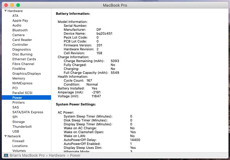Click the Health Information label
The height and width of the screenshot is (160, 230).
[x=73, y=77]
